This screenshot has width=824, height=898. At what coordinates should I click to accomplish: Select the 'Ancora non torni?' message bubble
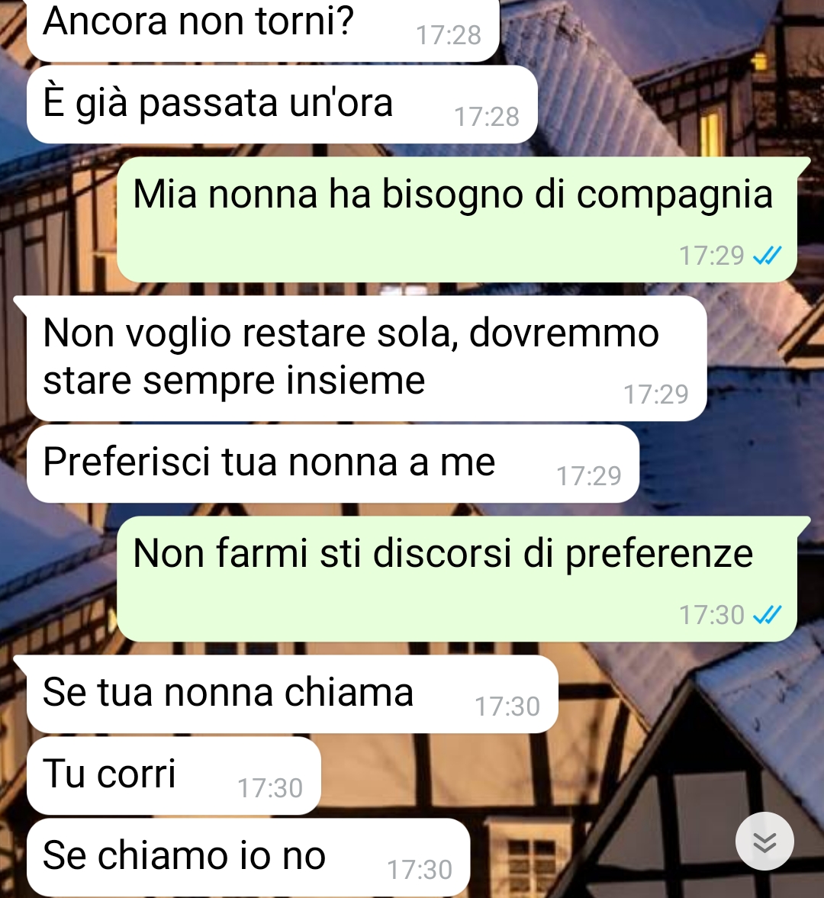[262, 29]
